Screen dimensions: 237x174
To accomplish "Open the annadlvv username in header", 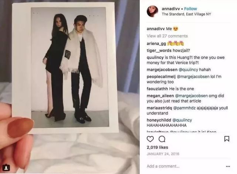I will (x=171, y=9).
